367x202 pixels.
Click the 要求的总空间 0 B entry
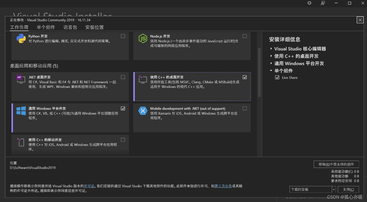345,181
